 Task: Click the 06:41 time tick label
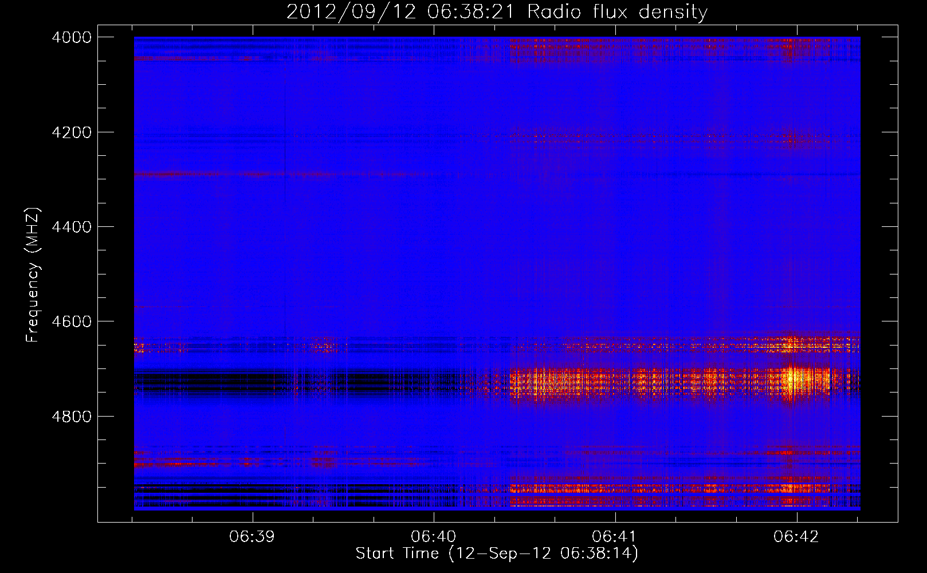coord(615,537)
